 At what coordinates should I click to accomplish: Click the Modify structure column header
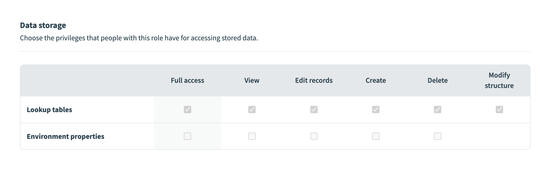[x=499, y=80]
